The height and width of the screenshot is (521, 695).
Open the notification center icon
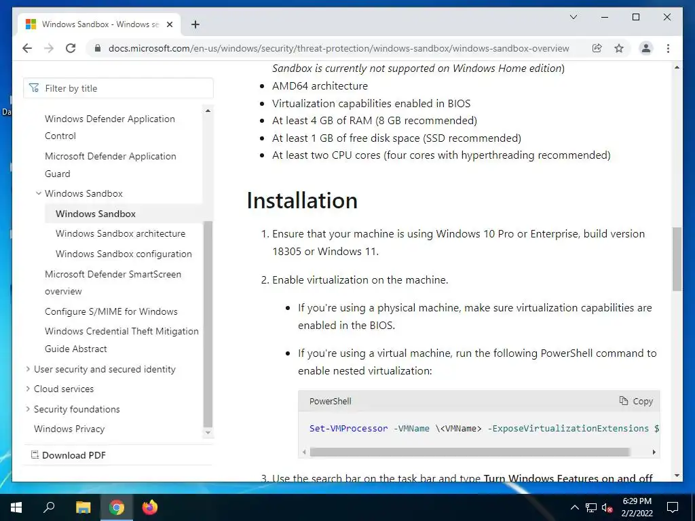(673, 507)
